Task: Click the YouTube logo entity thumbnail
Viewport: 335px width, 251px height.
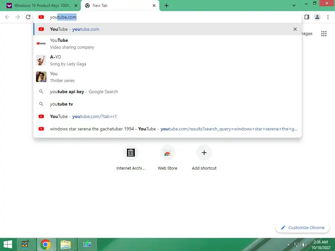Action: (x=41, y=43)
